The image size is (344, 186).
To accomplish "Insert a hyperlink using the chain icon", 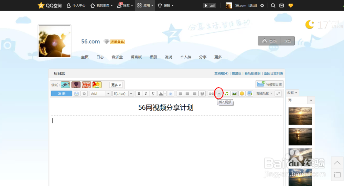I will [x=211, y=94].
